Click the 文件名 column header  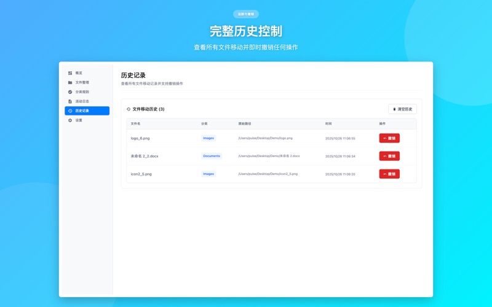(x=136, y=124)
